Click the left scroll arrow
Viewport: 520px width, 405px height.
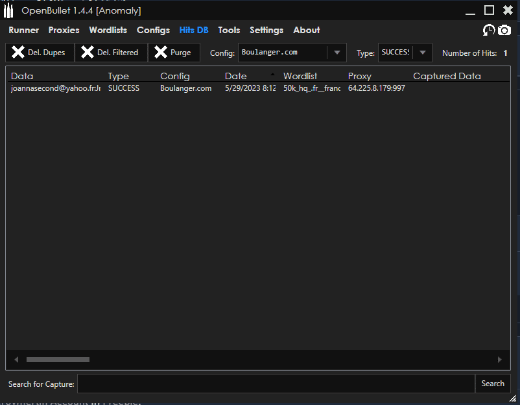17,360
